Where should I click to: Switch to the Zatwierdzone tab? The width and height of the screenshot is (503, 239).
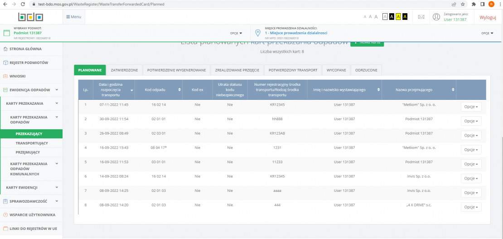pos(124,70)
